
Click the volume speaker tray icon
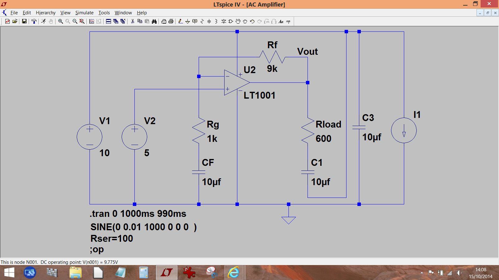[x=459, y=273]
